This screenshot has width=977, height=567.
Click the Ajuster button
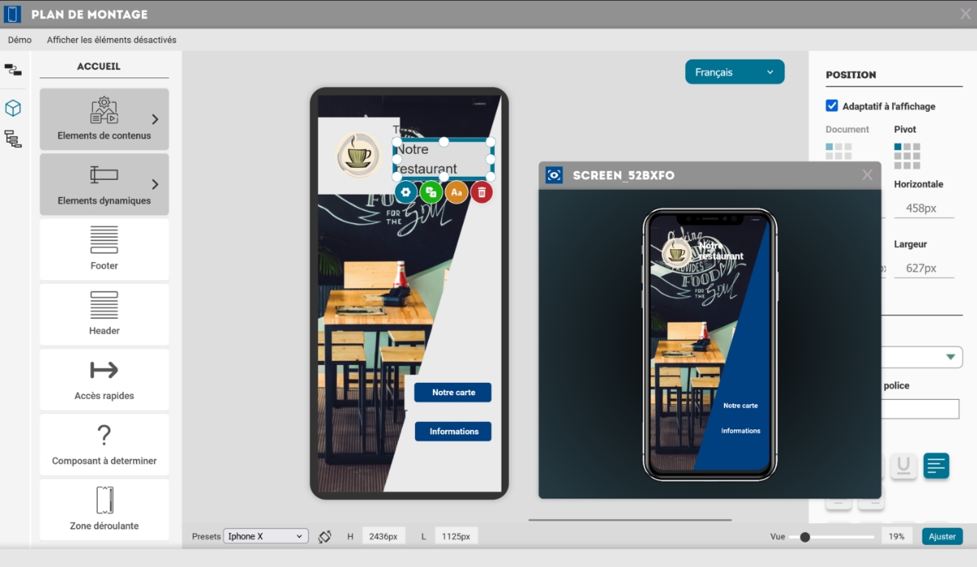pyautogui.click(x=942, y=537)
